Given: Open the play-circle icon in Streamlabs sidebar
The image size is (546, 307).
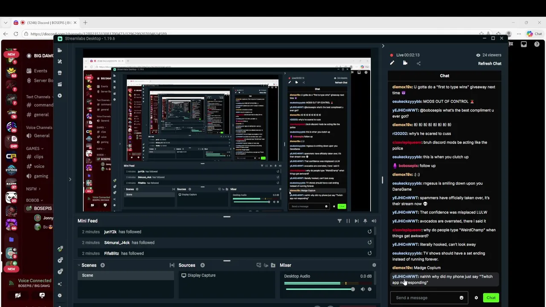Looking at the screenshot, I should (x=60, y=96).
